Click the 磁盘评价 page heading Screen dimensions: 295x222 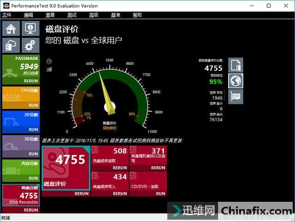pos(62,29)
